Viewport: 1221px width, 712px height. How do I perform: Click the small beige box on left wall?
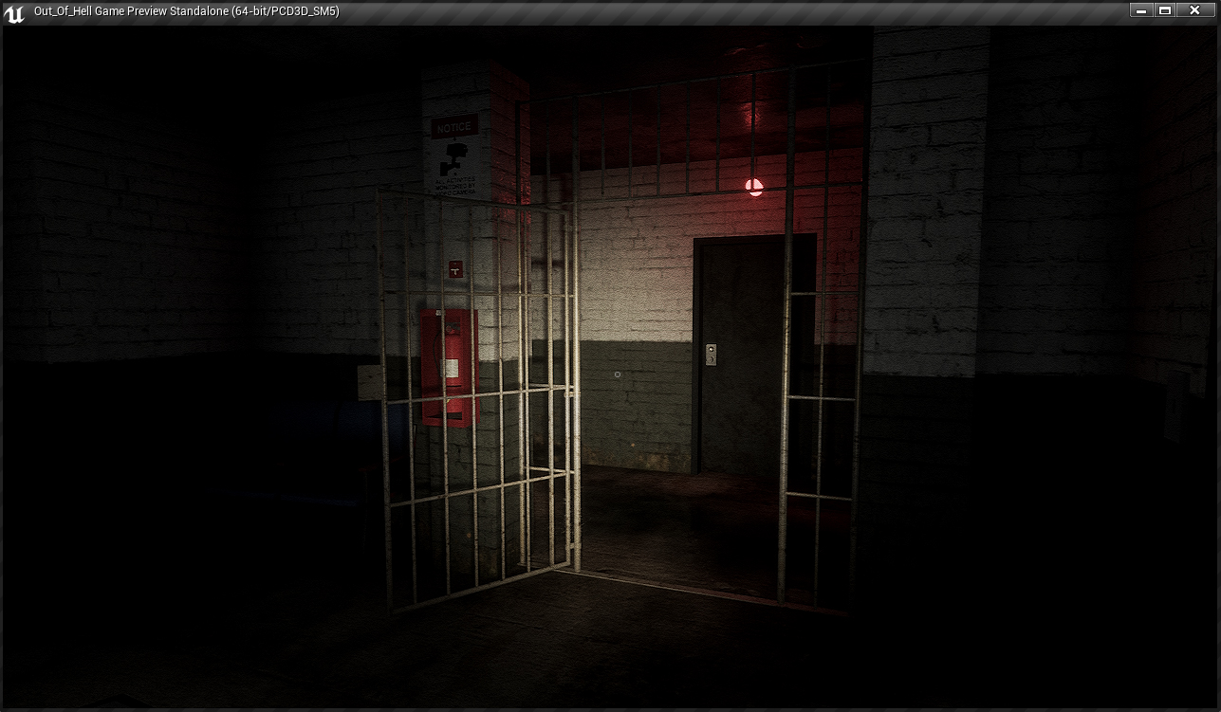tap(370, 382)
